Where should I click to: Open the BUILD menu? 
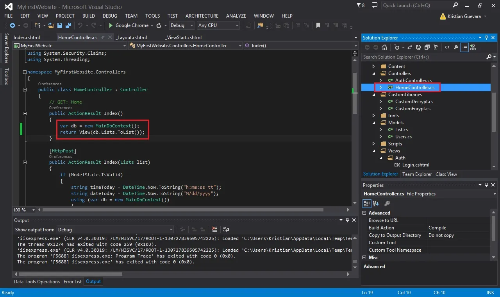[x=89, y=16]
